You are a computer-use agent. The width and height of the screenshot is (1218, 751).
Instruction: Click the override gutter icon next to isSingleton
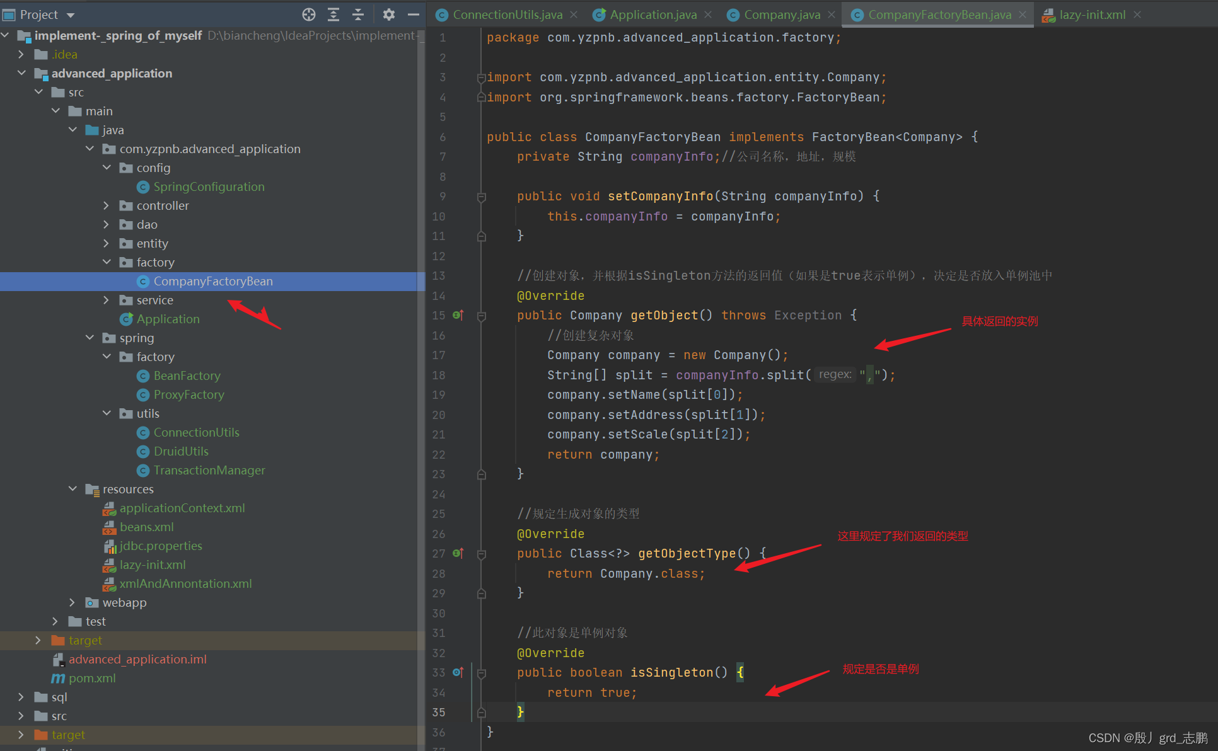[458, 672]
